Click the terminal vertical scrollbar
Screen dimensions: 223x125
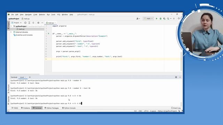coord(181,104)
